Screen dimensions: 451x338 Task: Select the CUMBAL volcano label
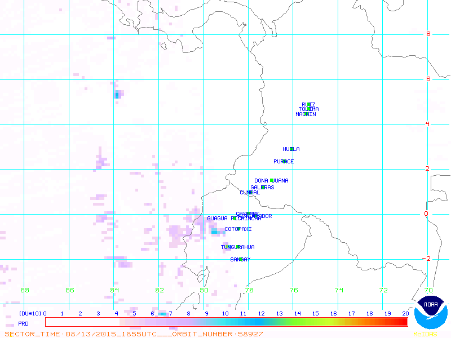tap(250, 193)
